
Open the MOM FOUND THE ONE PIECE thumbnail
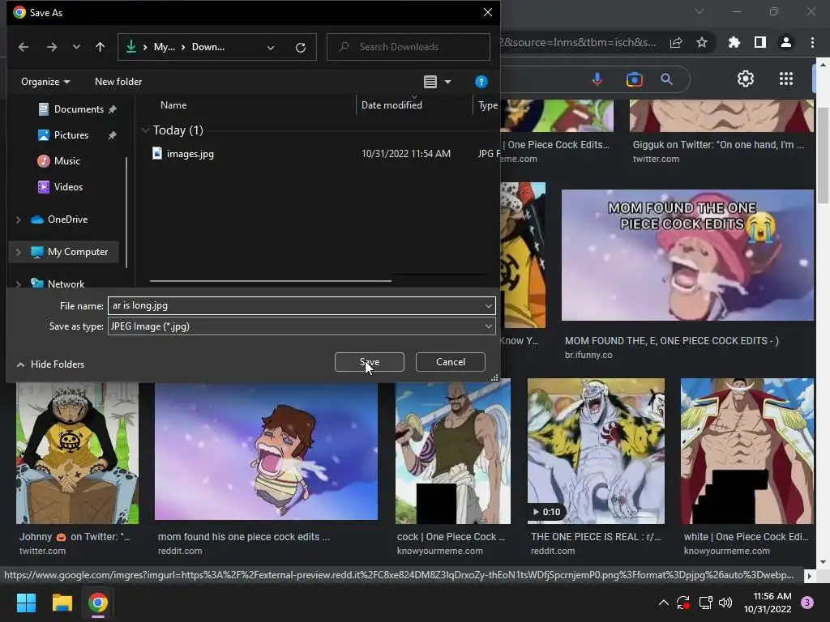tap(687, 255)
